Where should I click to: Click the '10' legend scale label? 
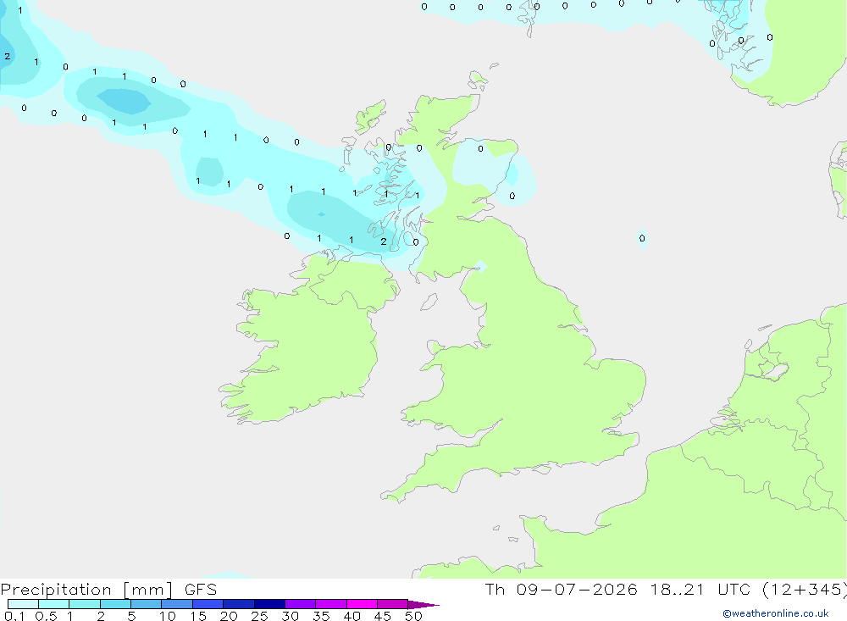click(x=168, y=616)
